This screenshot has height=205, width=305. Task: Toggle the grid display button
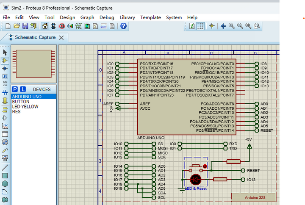point(200,26)
